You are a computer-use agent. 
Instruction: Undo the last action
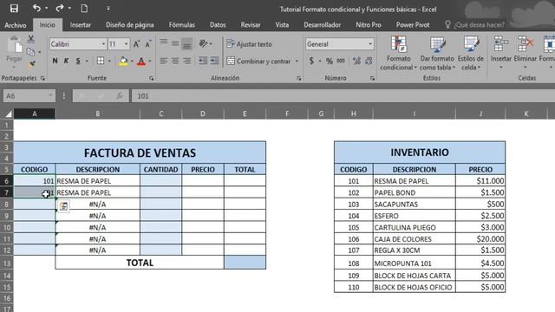(36, 8)
